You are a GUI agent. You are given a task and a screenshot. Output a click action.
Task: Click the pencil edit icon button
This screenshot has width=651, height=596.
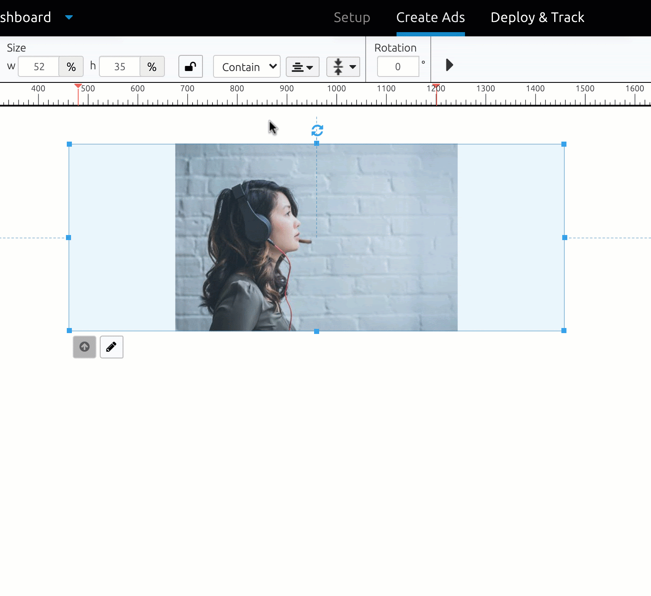112,347
